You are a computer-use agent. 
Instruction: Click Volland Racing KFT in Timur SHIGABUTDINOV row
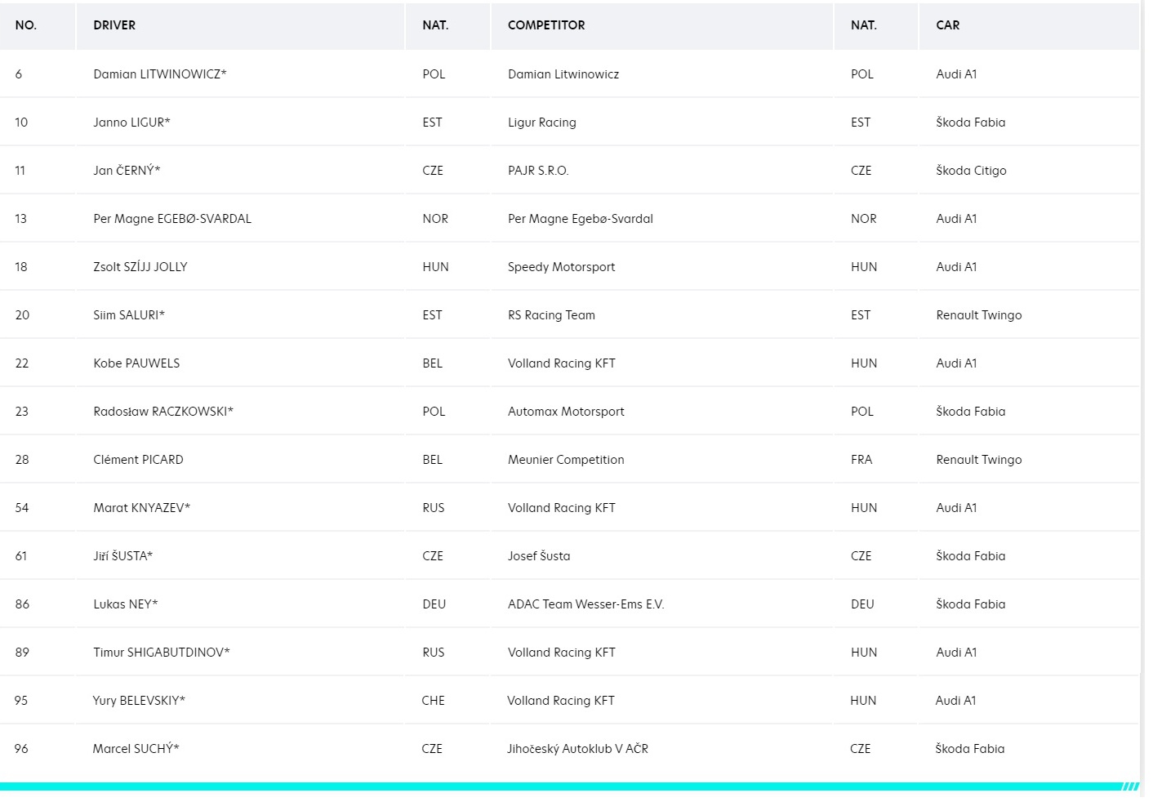[562, 653]
